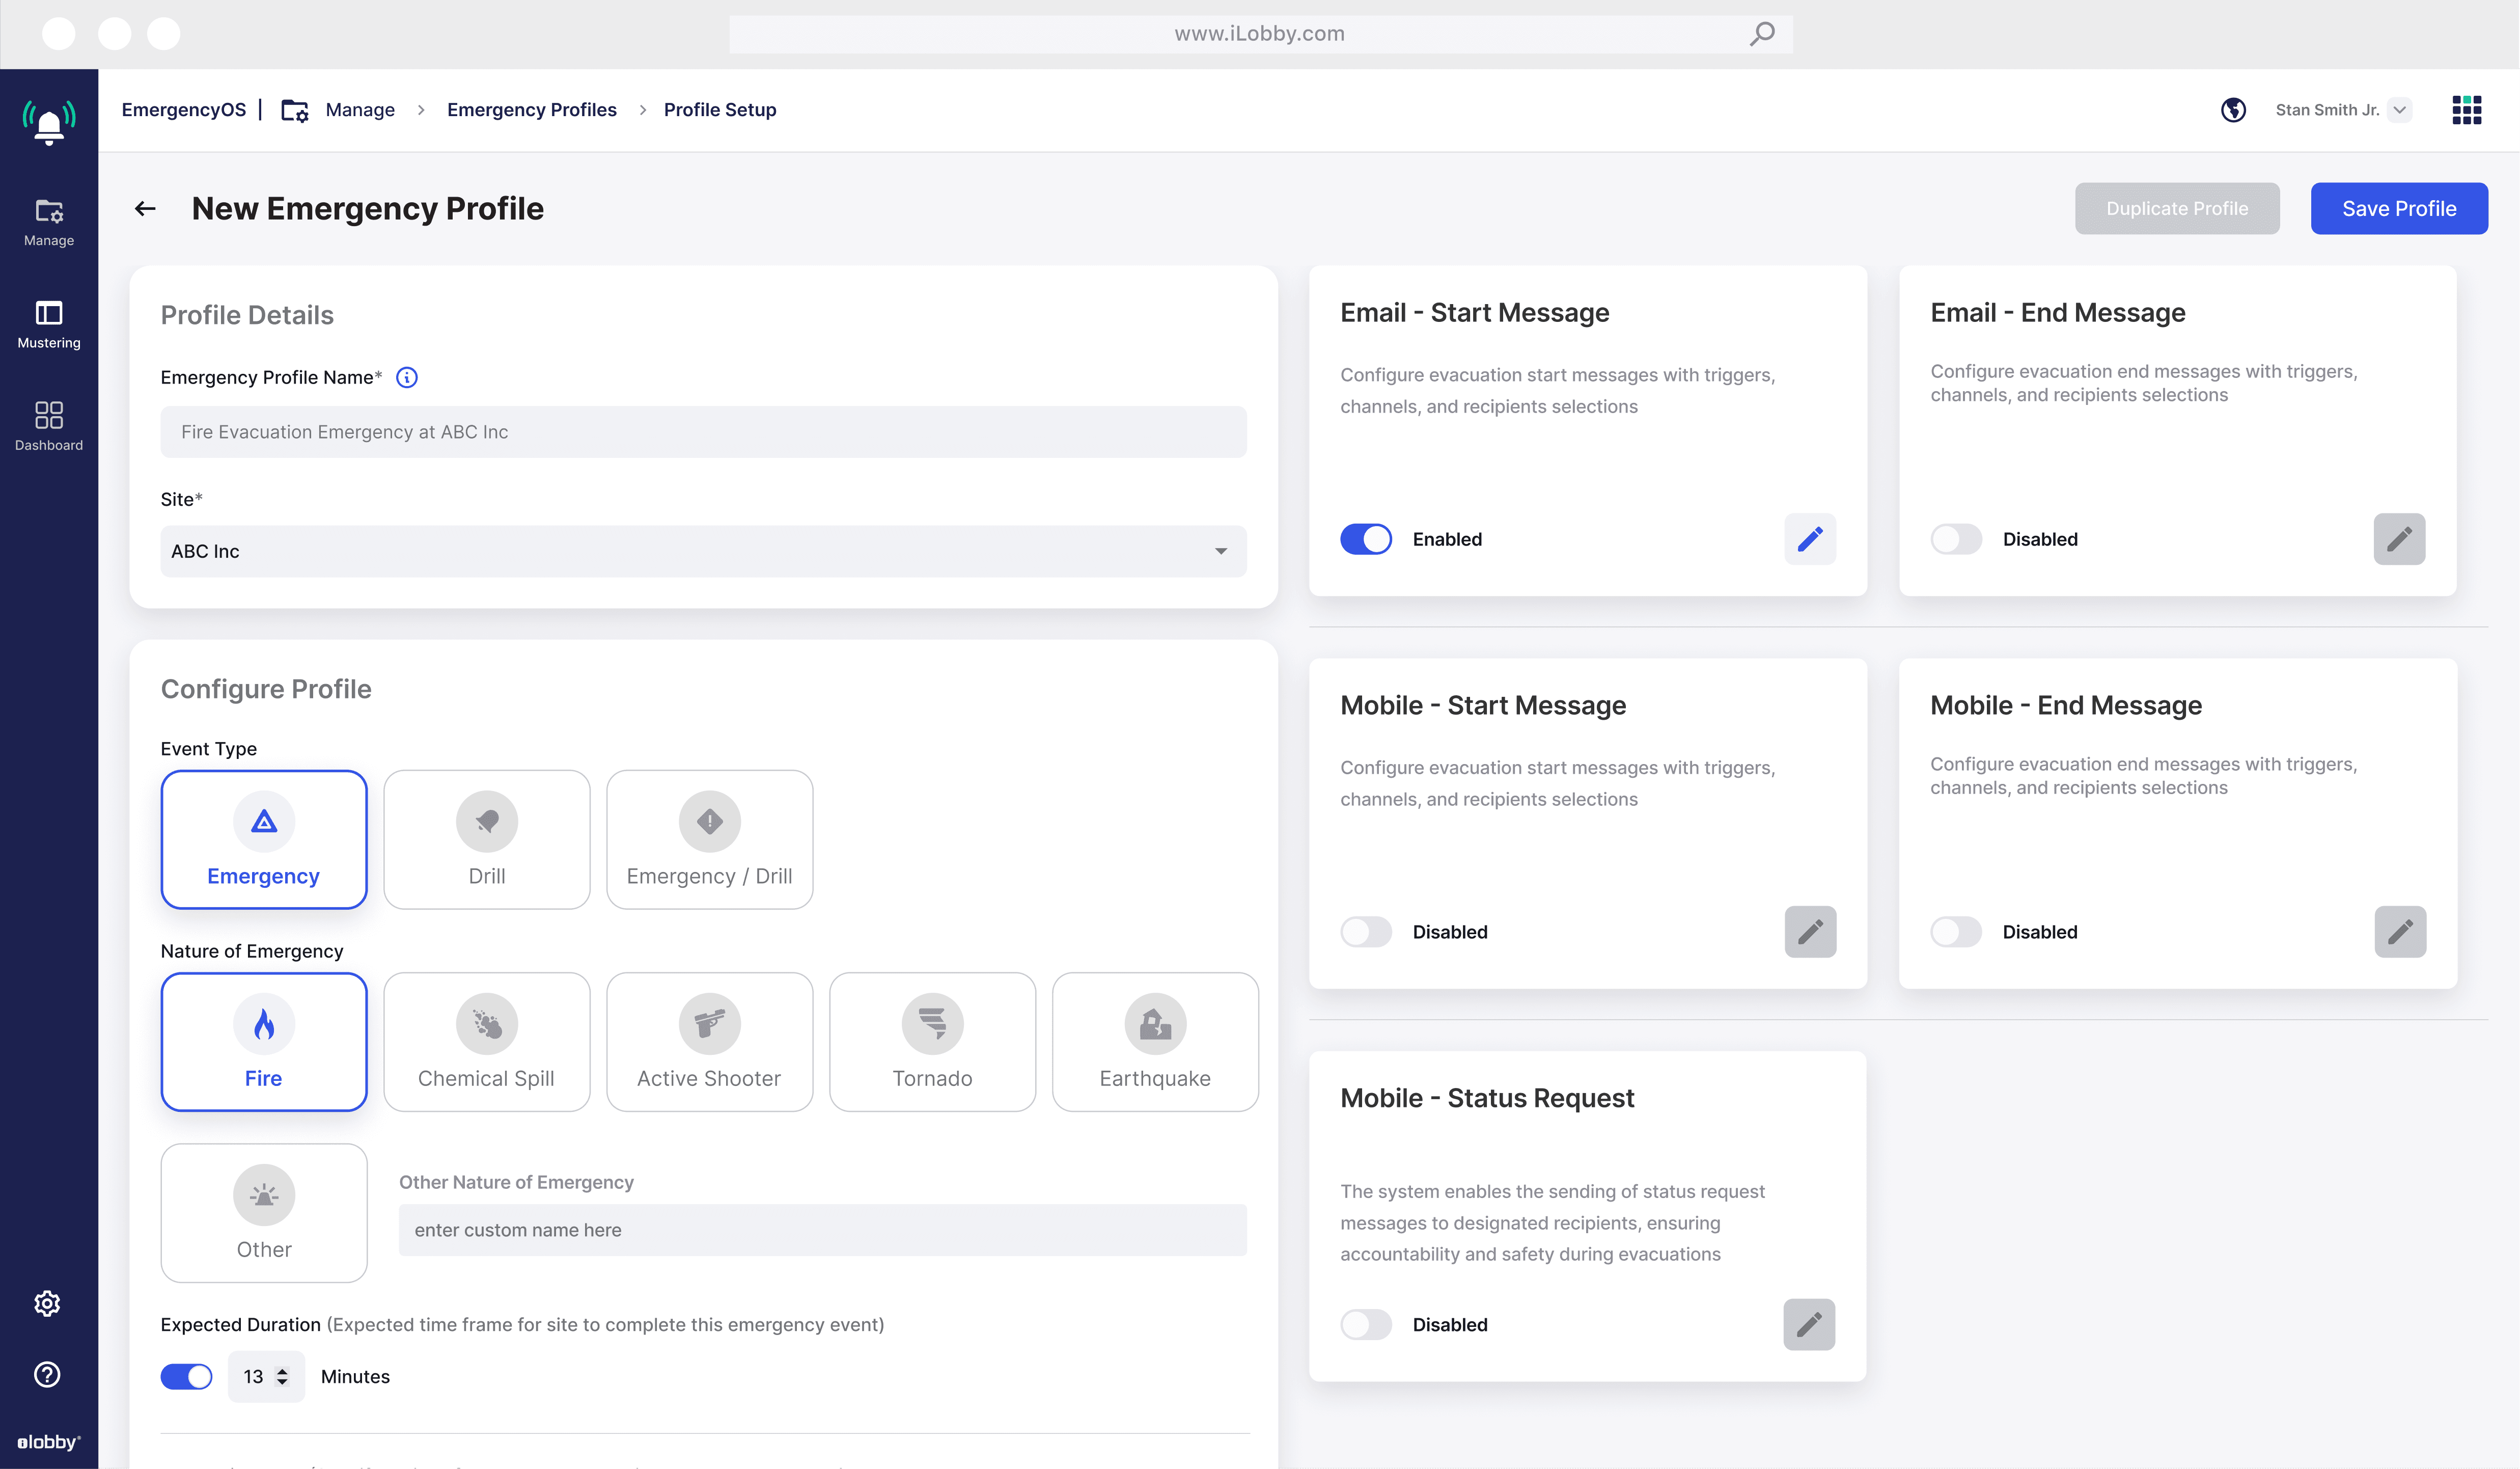Click the Duplicate Profile button
Image resolution: width=2520 pixels, height=1469 pixels.
point(2176,208)
